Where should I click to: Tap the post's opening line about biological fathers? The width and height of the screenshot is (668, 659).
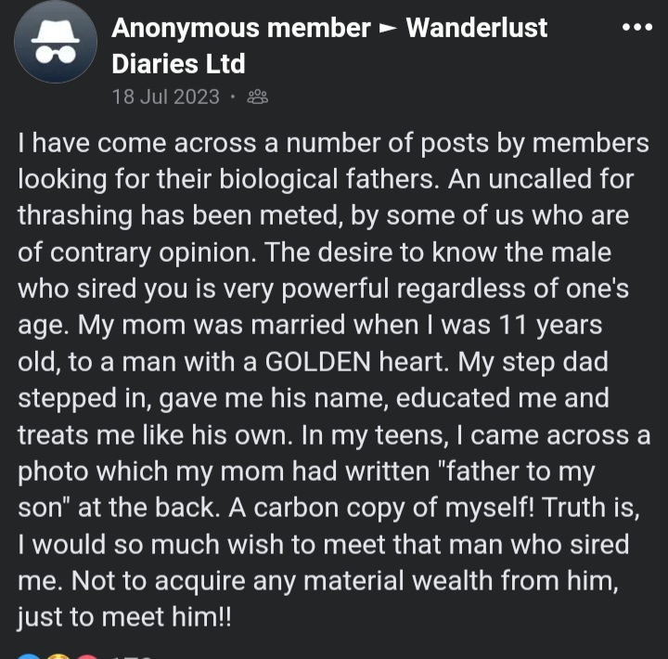click(x=333, y=143)
